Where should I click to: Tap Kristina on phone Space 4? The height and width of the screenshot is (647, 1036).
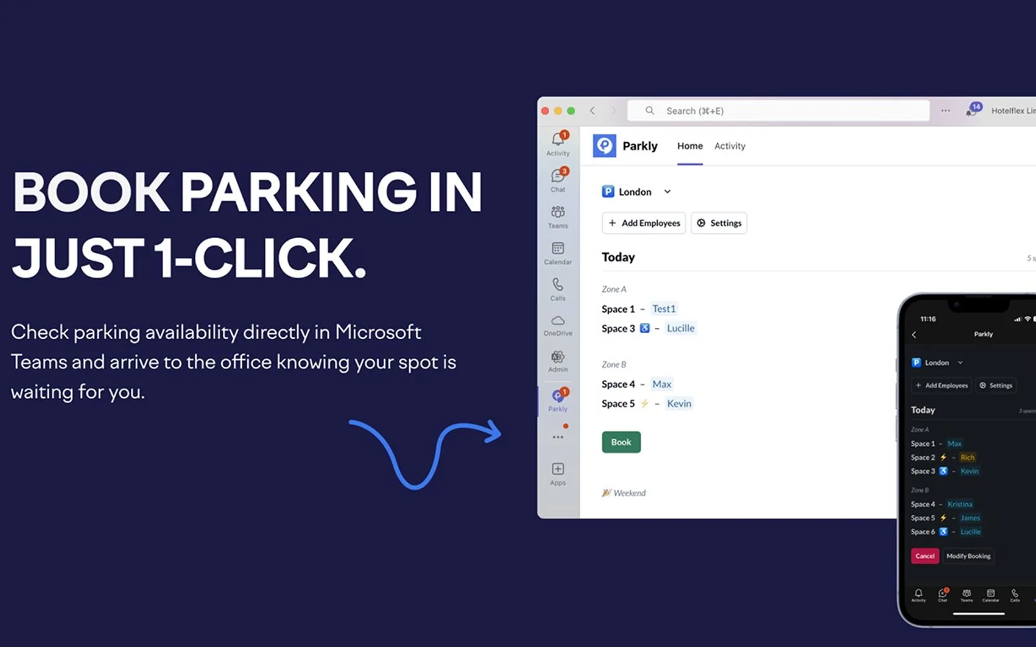[960, 504]
